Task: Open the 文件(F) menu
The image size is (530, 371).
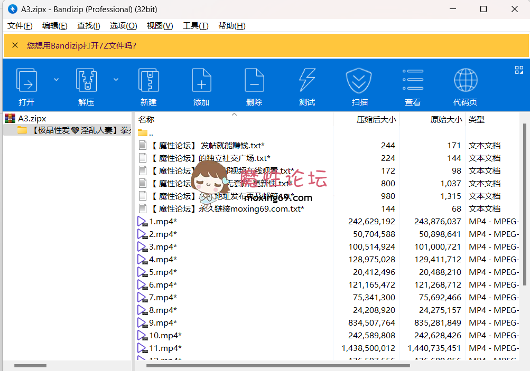Action: pos(20,26)
